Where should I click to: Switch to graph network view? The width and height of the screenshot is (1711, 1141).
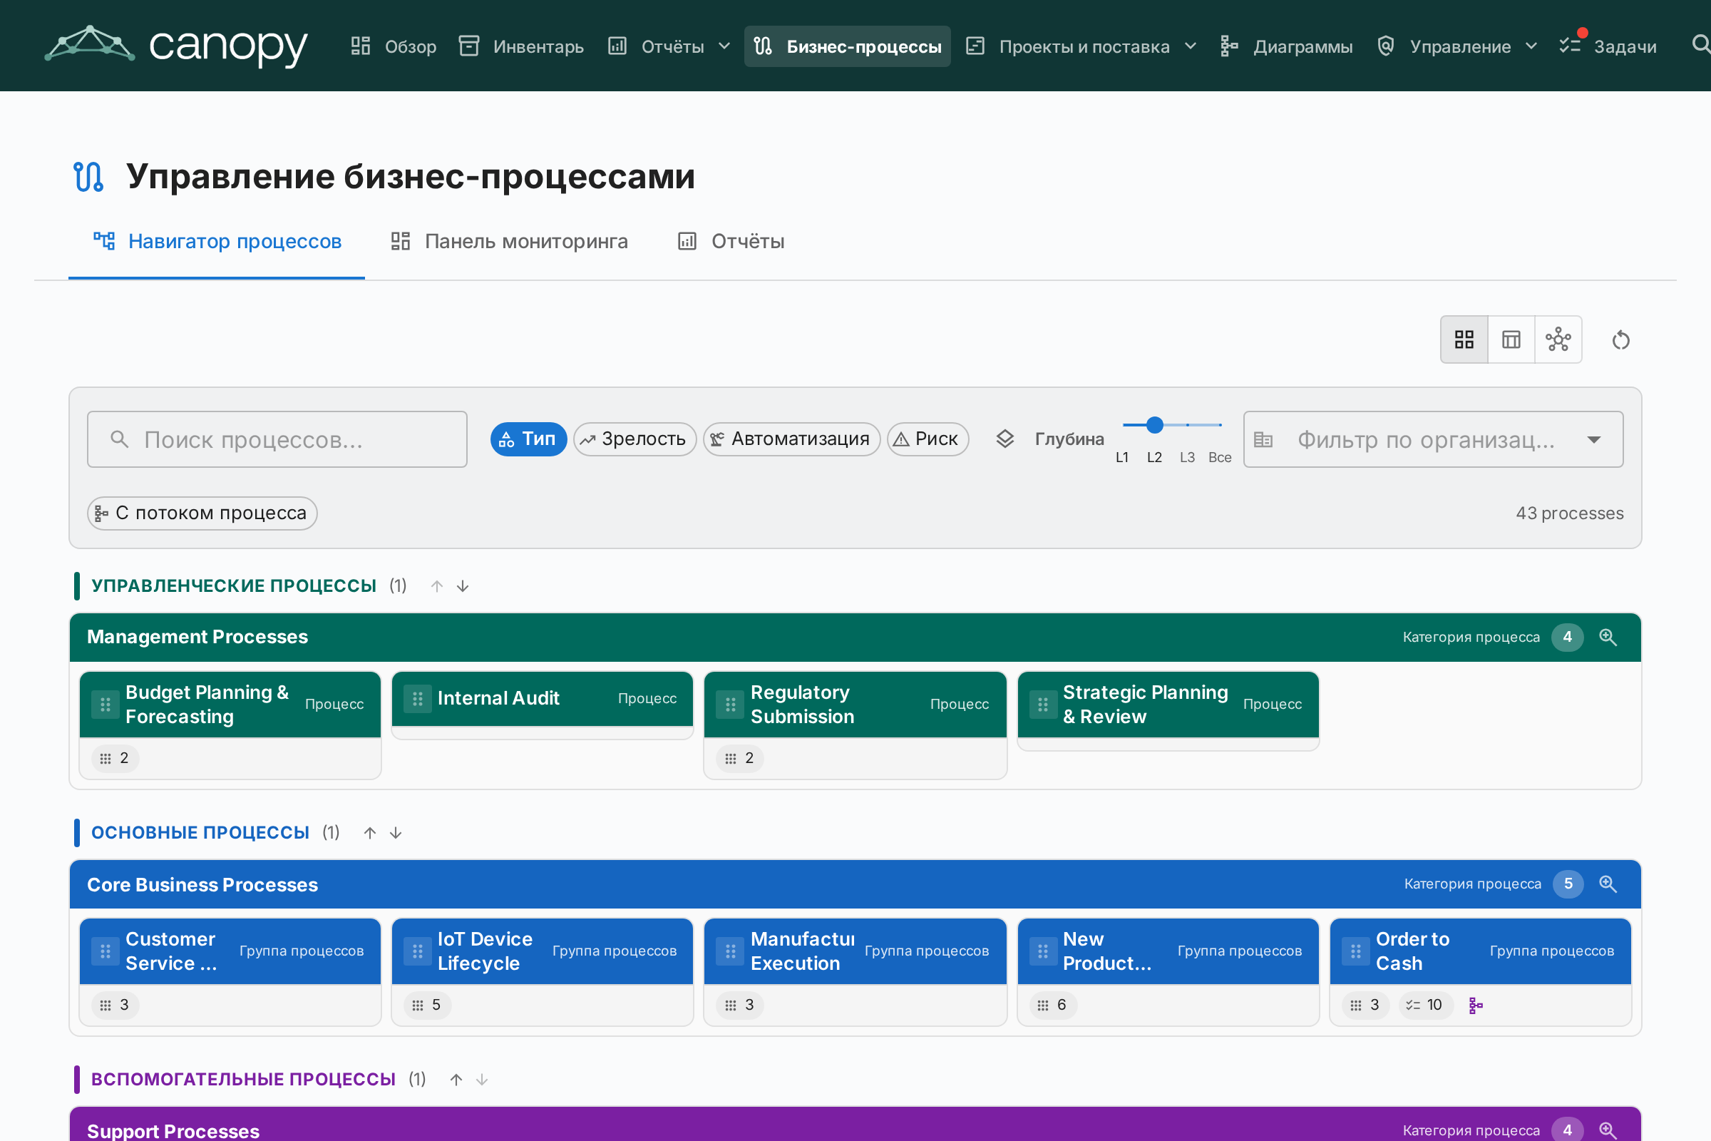(1558, 339)
